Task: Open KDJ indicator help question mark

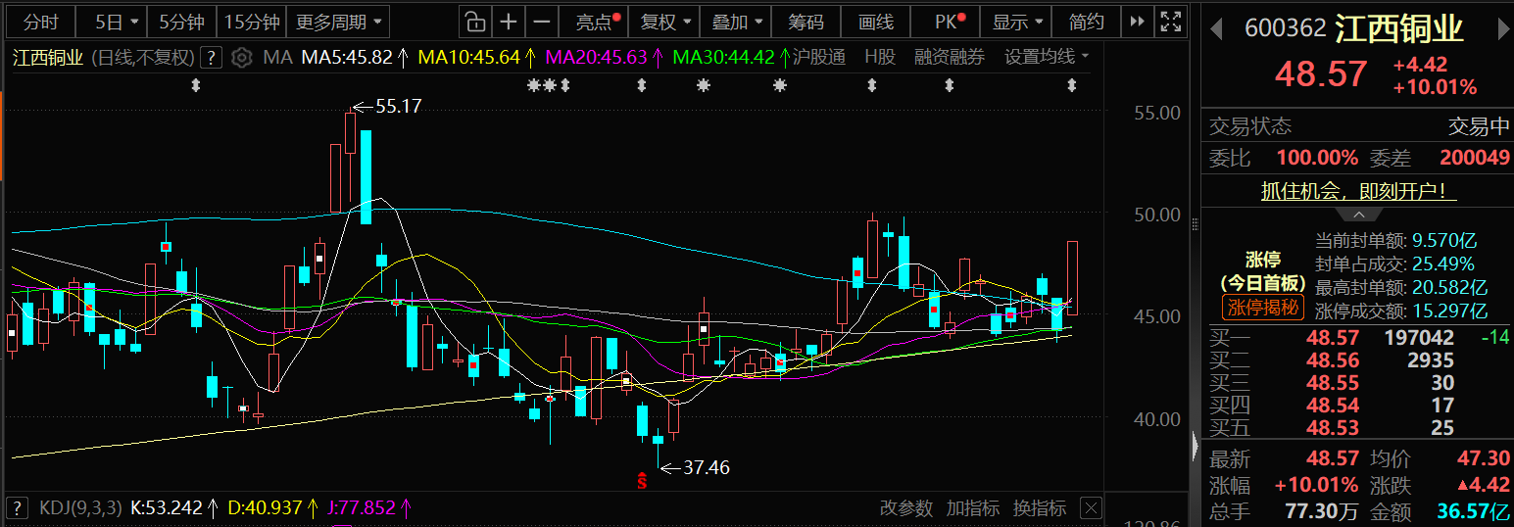Action: point(16,507)
